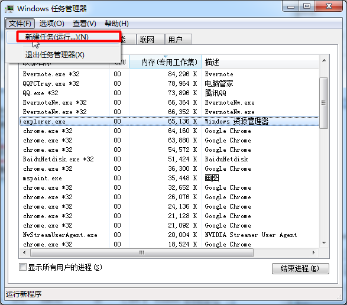Open the 选项(O) menu
The height and width of the screenshot is (305, 347).
(x=52, y=24)
